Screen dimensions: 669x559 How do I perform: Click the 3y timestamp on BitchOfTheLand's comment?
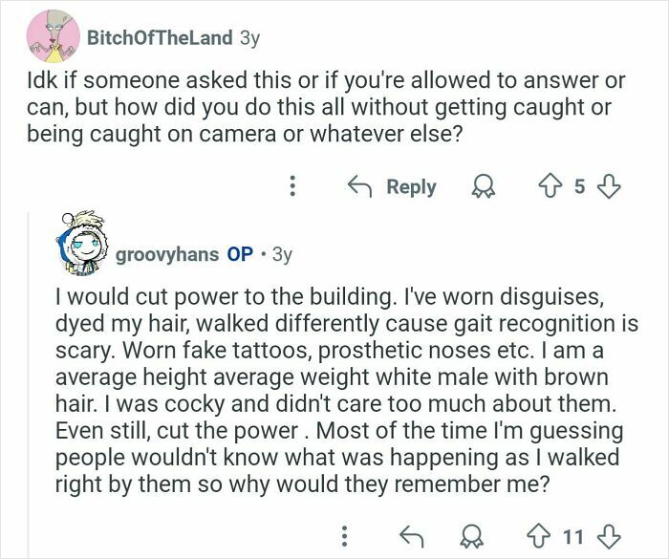pos(250,38)
